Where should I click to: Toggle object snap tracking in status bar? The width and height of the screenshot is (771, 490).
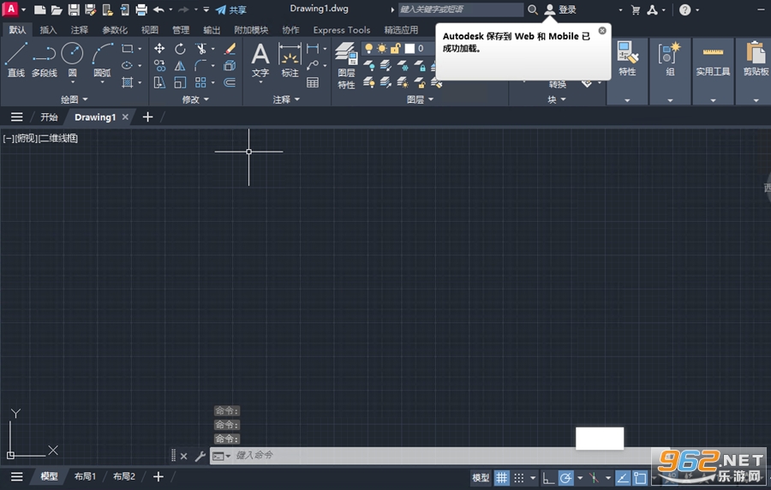(623, 477)
